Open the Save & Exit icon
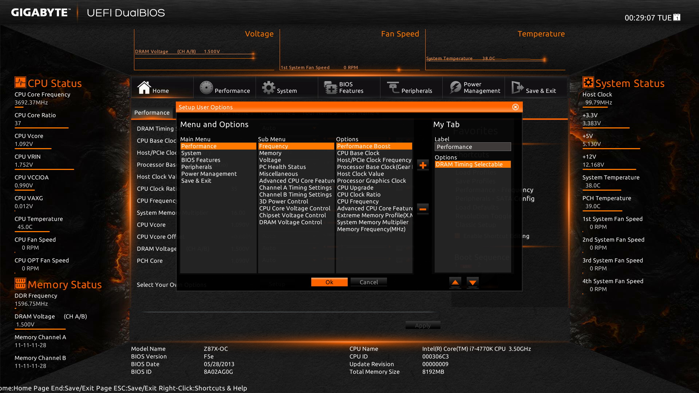The height and width of the screenshot is (393, 699). (x=517, y=87)
